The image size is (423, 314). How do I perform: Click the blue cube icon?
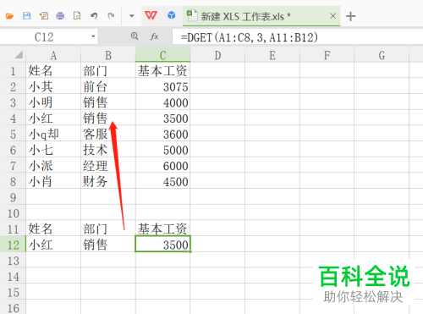pos(171,15)
